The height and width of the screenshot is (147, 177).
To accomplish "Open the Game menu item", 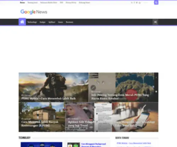I will [x=61, y=22].
